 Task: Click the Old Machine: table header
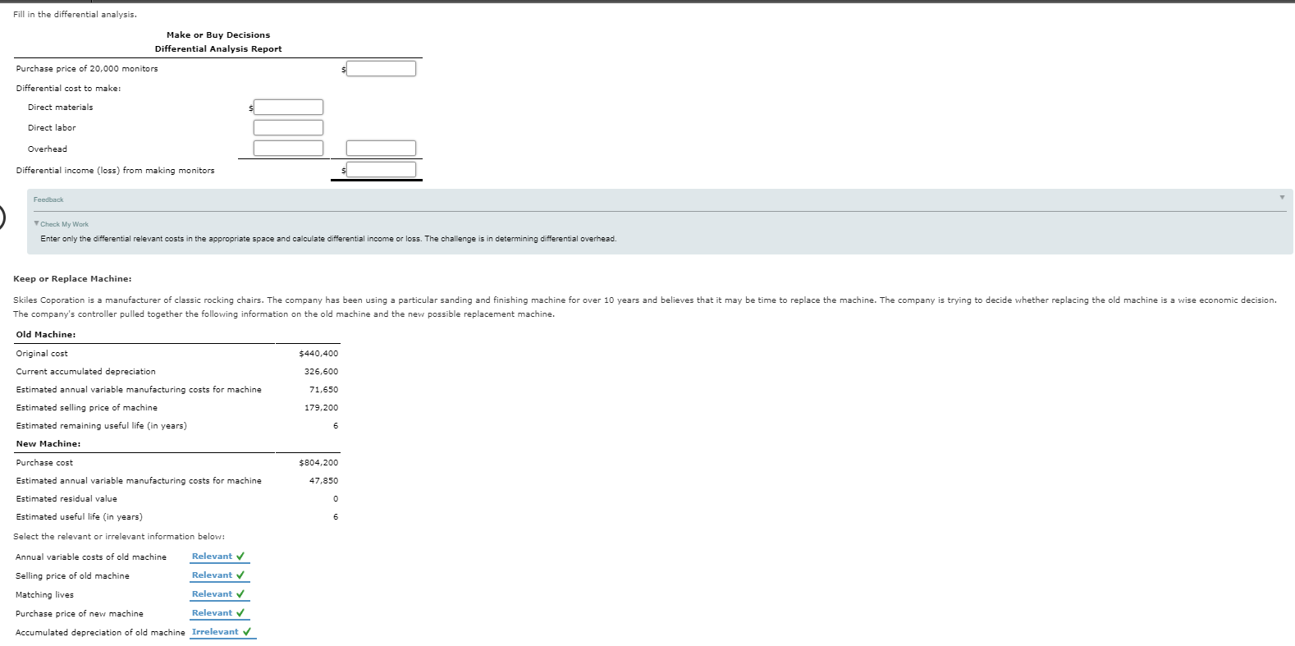click(x=46, y=335)
